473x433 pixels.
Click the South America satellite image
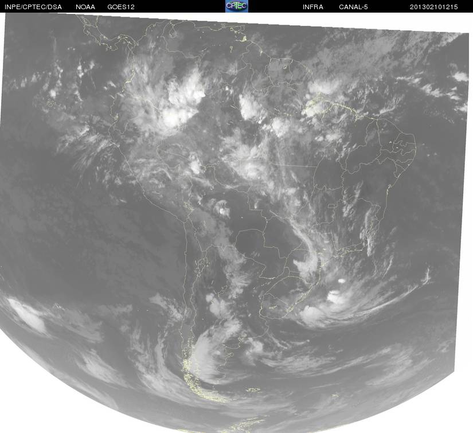(236, 223)
